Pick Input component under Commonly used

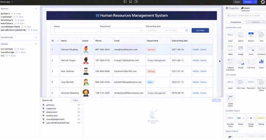point(230,35)
